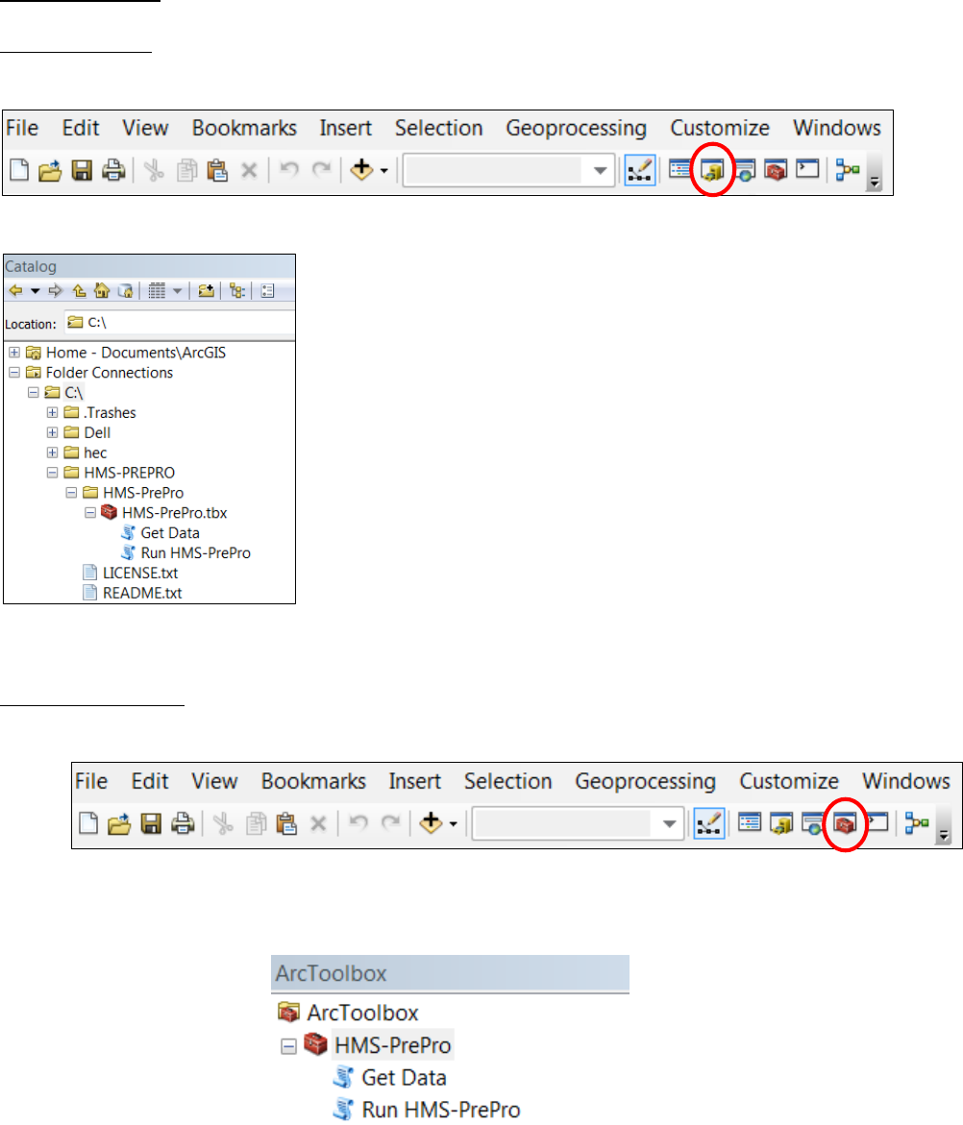The height and width of the screenshot is (1125, 963).
Task: Open Catalog window icon in upper toolbar
Action: [x=712, y=171]
